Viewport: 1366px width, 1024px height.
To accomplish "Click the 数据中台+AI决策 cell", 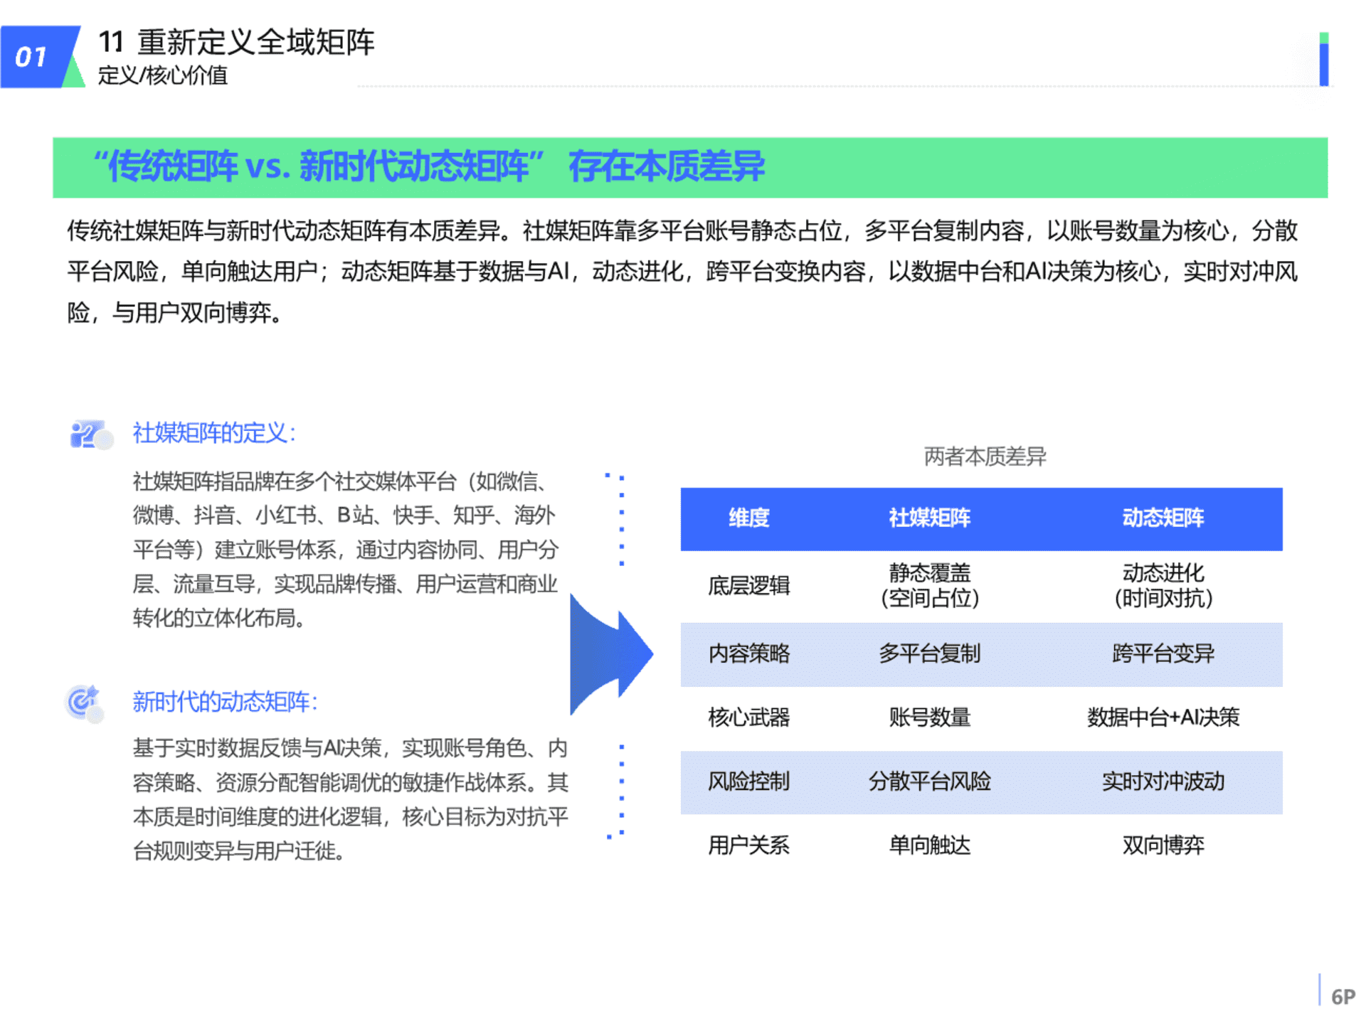I will coord(1163,718).
